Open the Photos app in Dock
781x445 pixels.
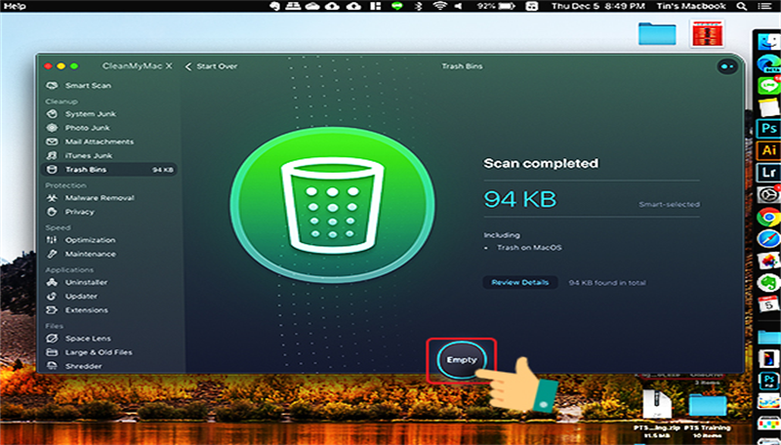(768, 261)
